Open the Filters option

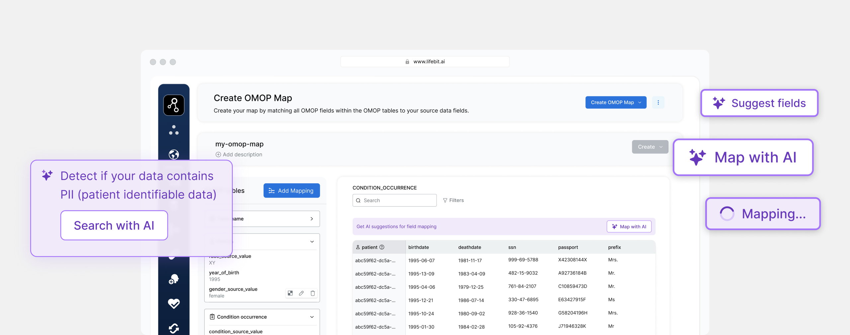453,200
